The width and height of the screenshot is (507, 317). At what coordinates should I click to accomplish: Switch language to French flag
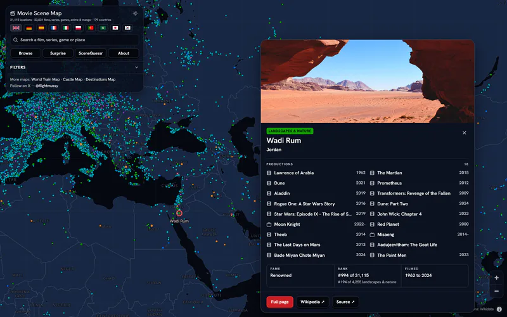click(54, 28)
